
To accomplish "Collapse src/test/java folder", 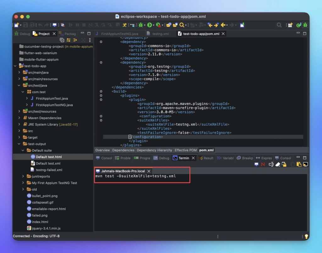I will 19,85.
